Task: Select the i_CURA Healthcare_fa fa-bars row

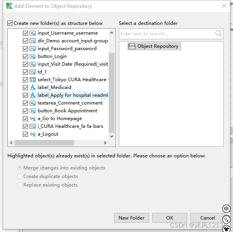Action: coord(70,126)
